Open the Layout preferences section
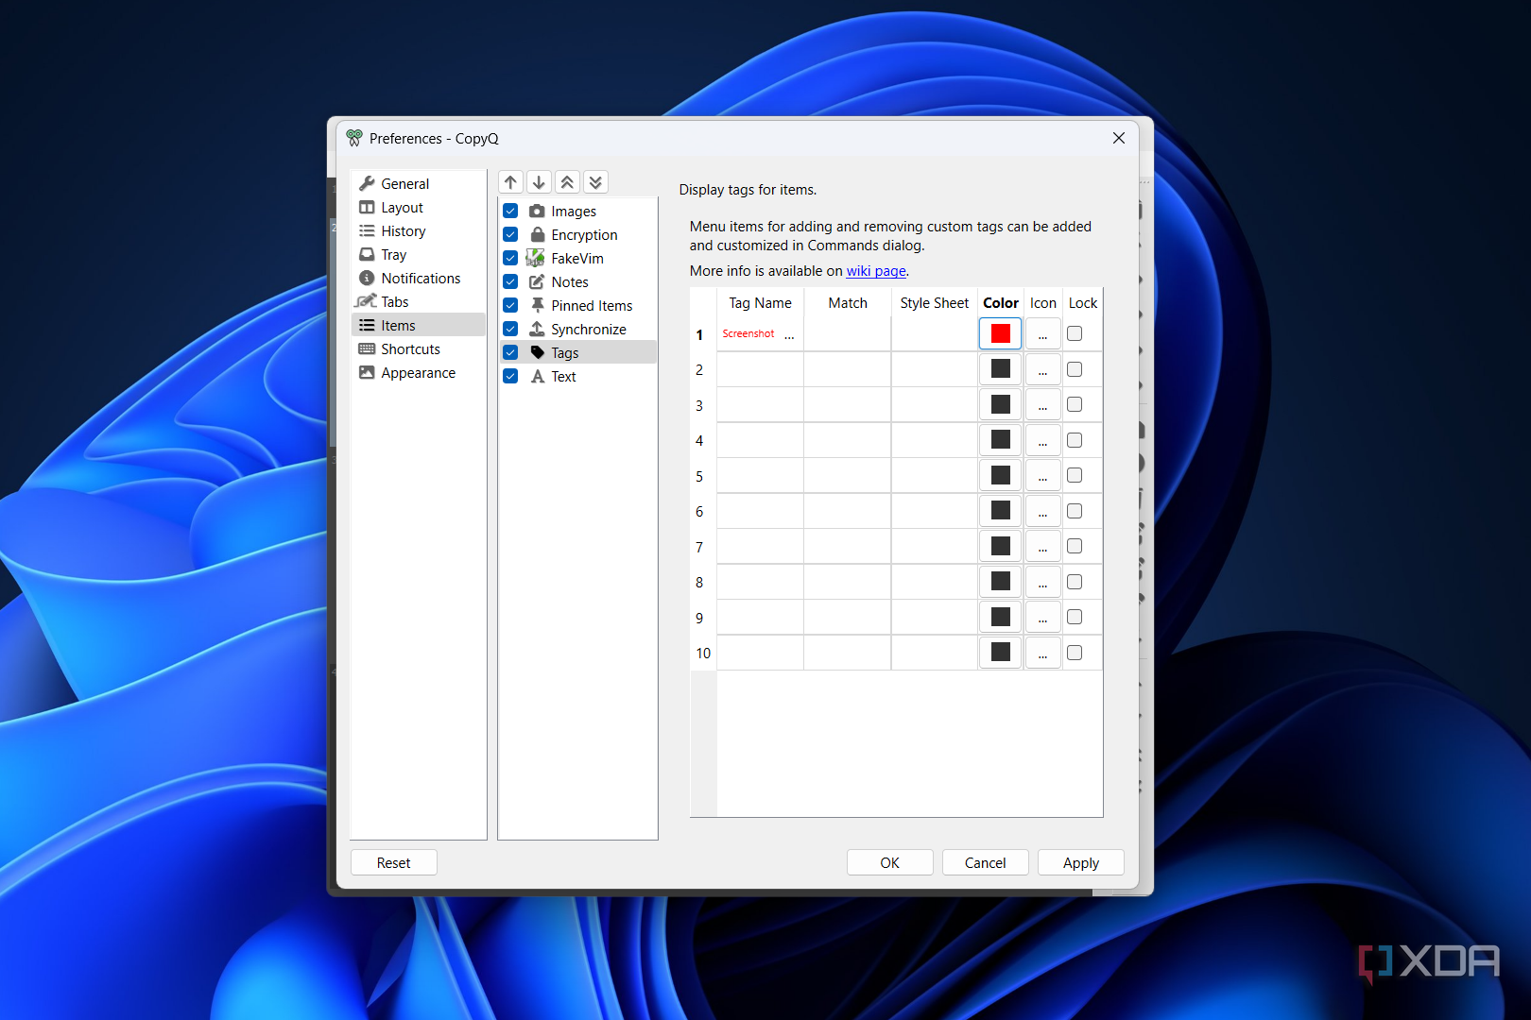Image resolution: width=1531 pixels, height=1020 pixels. click(418, 208)
